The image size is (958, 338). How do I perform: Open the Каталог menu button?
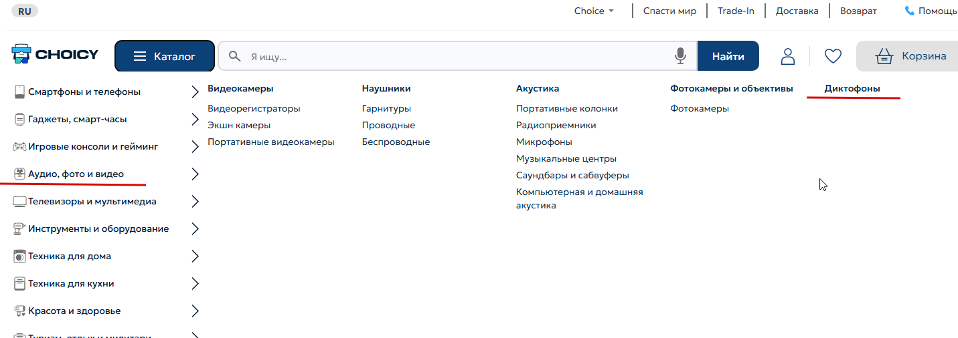pos(165,56)
